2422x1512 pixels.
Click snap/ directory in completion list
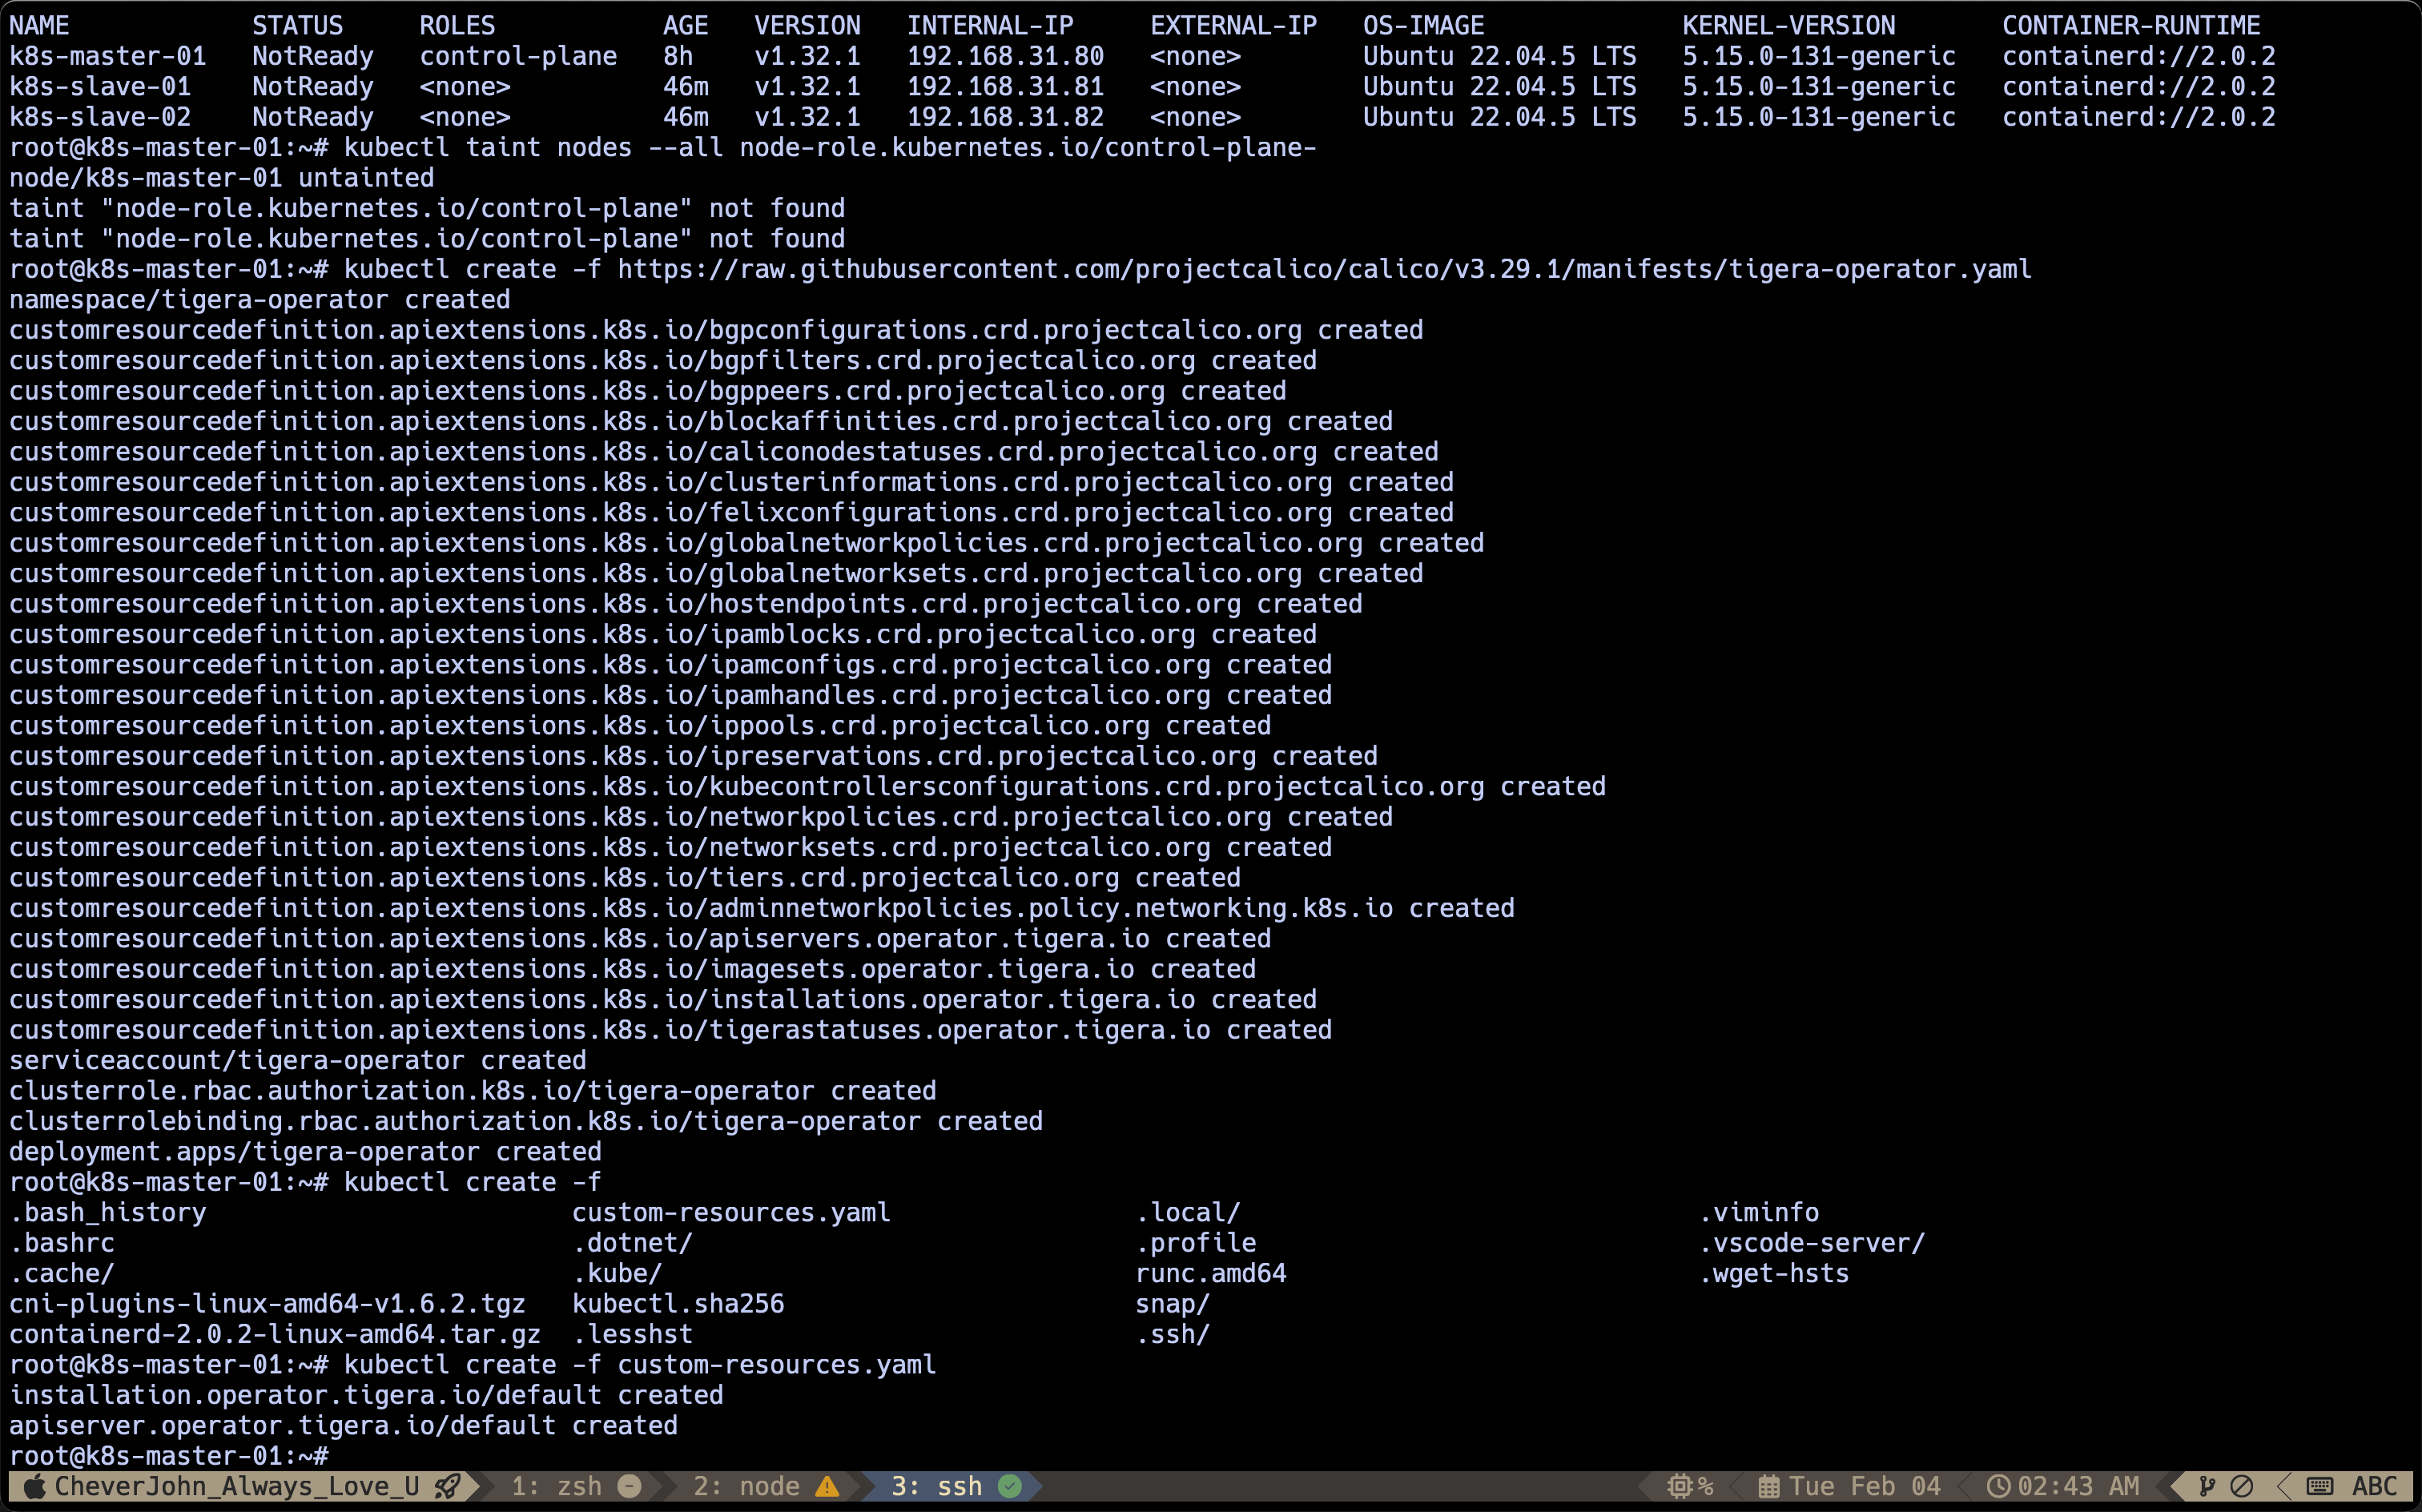point(1173,1304)
